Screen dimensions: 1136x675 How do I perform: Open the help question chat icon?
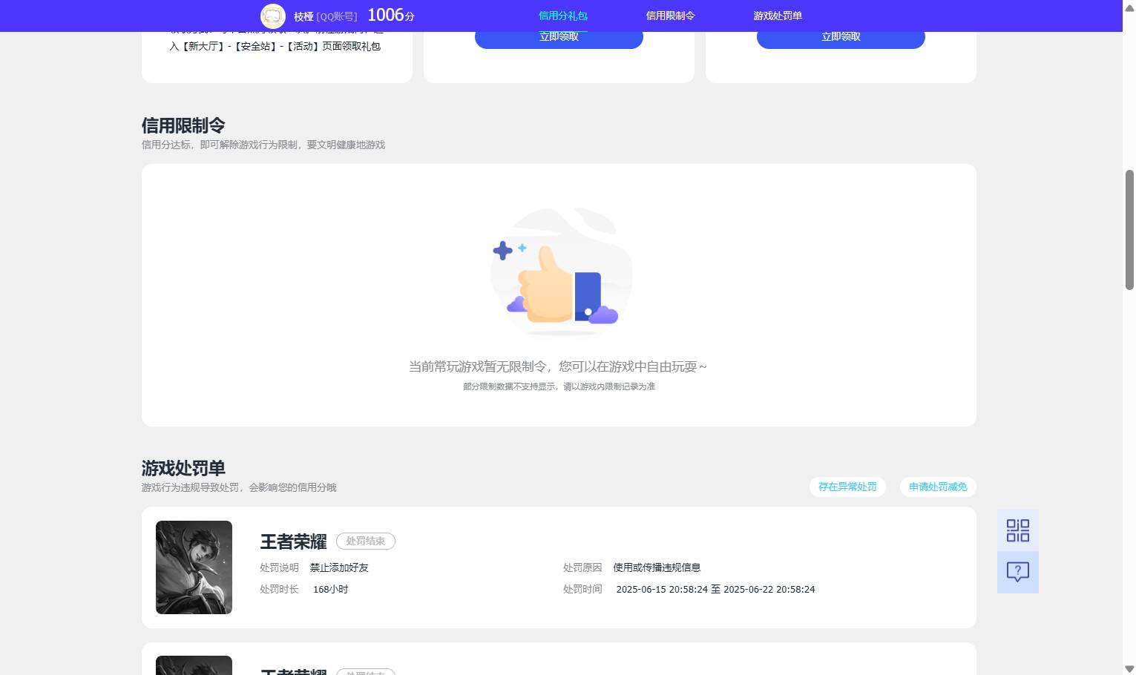[x=1017, y=572]
